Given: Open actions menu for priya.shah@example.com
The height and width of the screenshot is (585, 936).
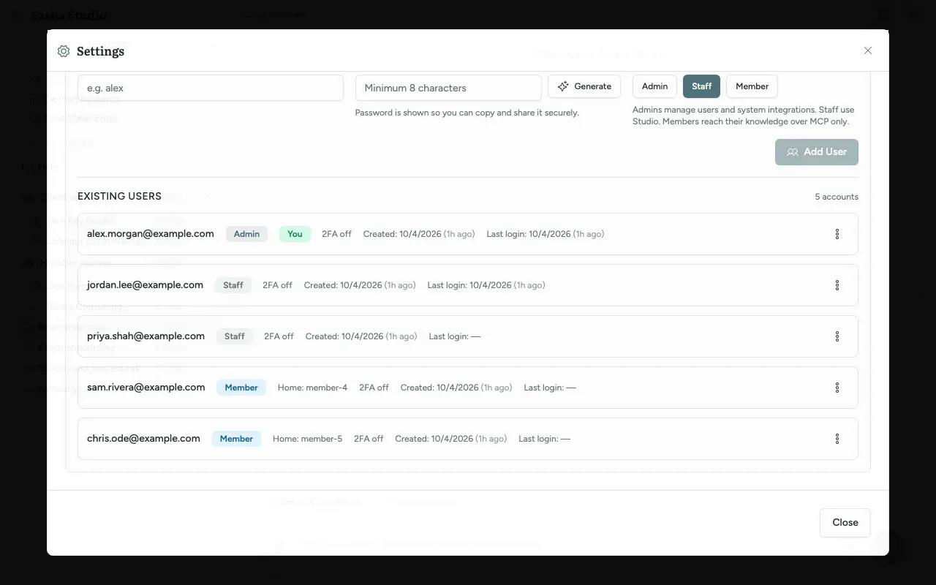Looking at the screenshot, I should tap(837, 336).
